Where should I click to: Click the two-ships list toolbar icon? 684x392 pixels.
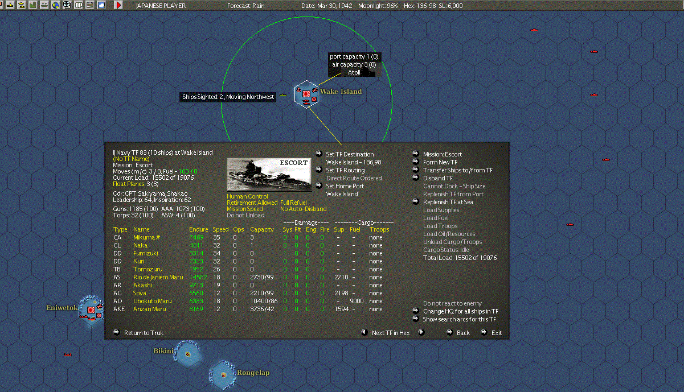tap(22, 5)
